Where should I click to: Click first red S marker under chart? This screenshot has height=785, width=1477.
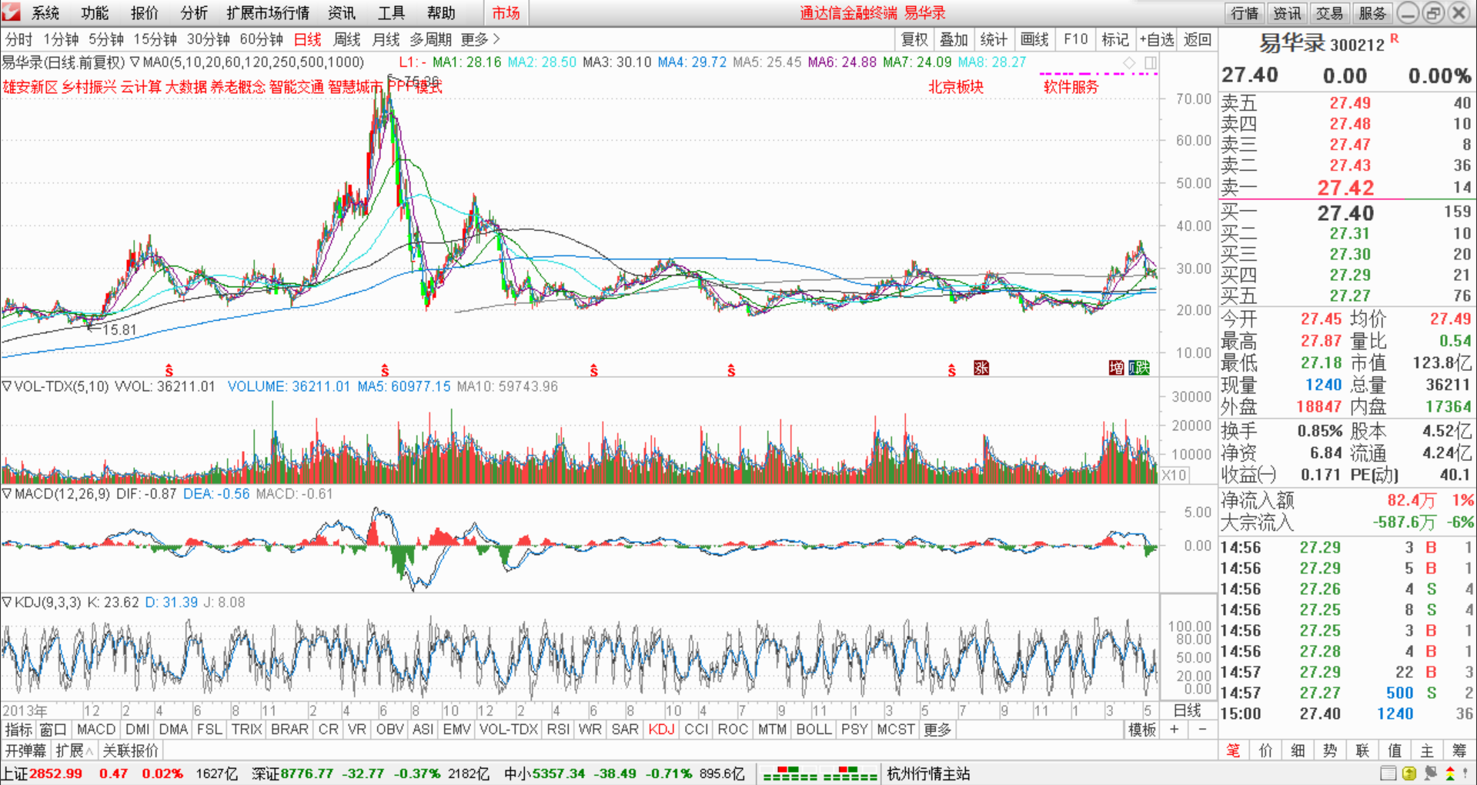169,370
